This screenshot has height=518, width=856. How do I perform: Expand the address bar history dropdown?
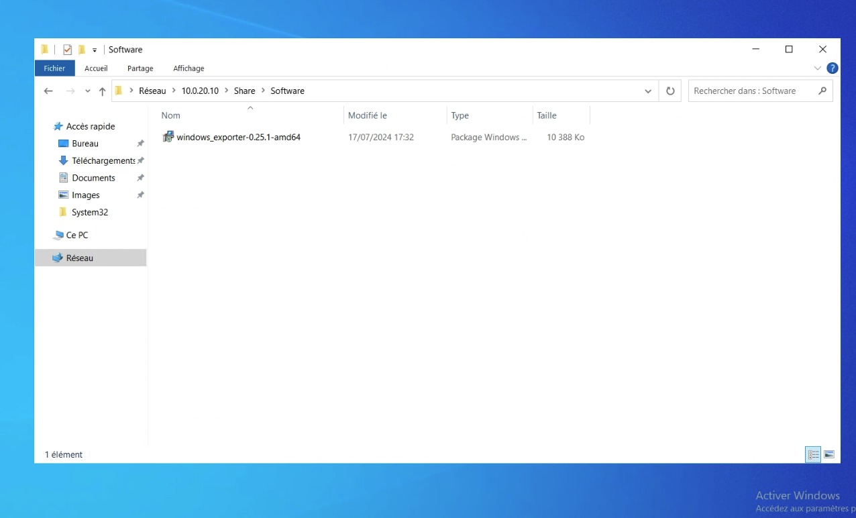[647, 91]
